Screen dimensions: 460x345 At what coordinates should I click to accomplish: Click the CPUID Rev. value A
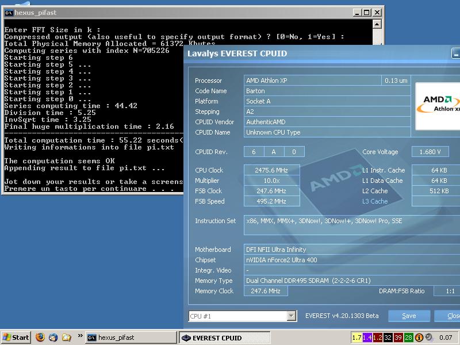[x=274, y=152]
